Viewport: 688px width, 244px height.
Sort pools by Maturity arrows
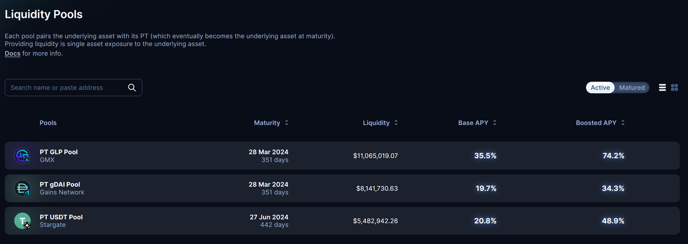(286, 123)
